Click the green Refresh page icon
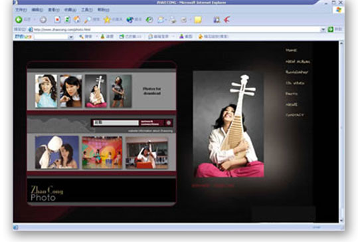 point(67,20)
